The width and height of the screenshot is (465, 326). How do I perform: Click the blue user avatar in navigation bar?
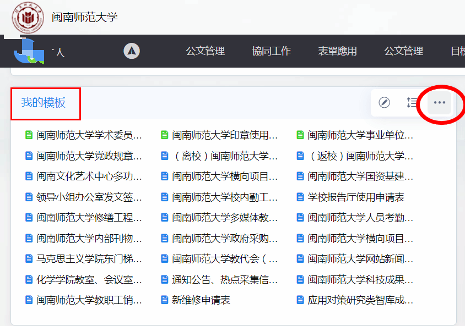(29, 51)
